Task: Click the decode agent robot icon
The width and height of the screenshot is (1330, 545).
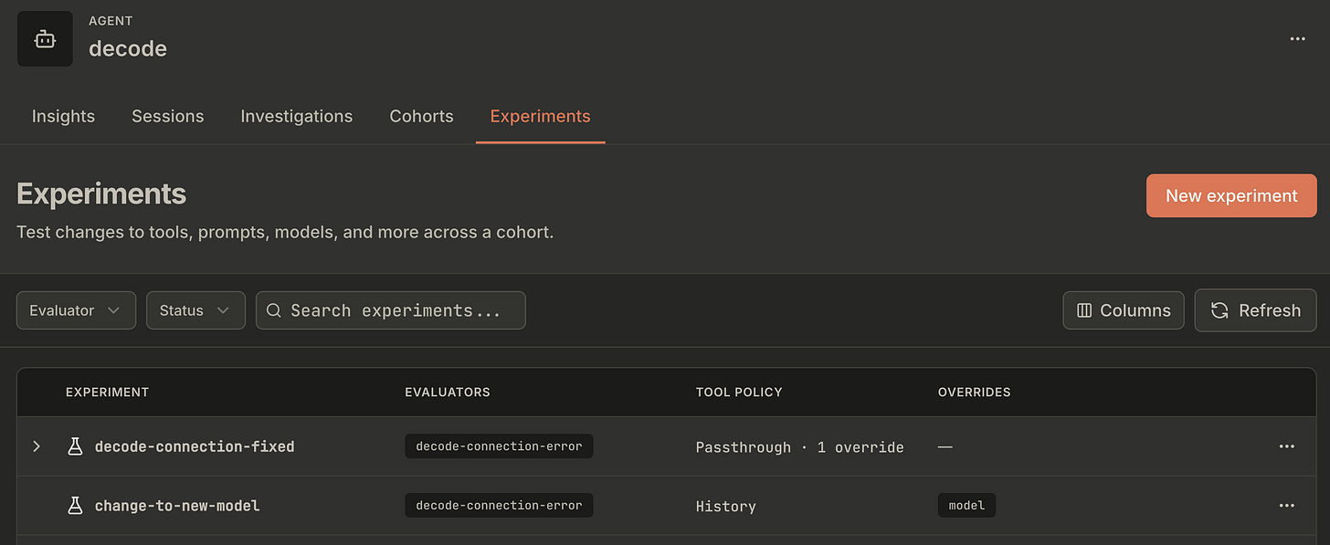Action: 45,39
